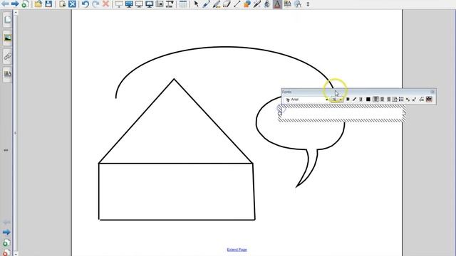456x256 pixels.
Task: Open the Properties icon in the toolbar
Action: pos(288,4)
